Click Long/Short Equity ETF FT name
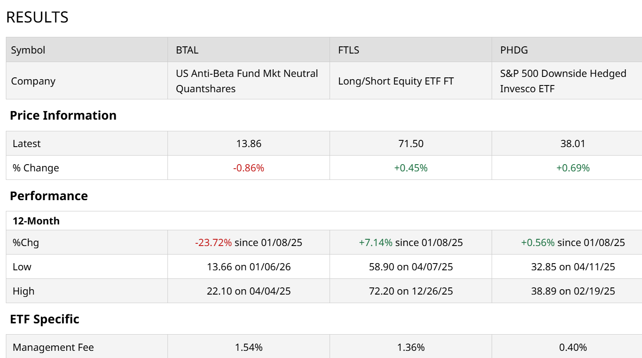 click(x=396, y=81)
